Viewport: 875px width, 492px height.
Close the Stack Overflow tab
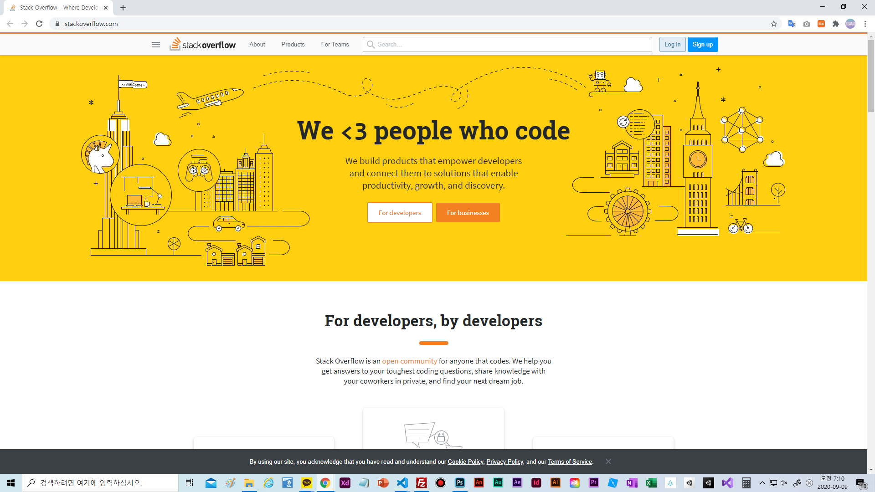pyautogui.click(x=106, y=8)
